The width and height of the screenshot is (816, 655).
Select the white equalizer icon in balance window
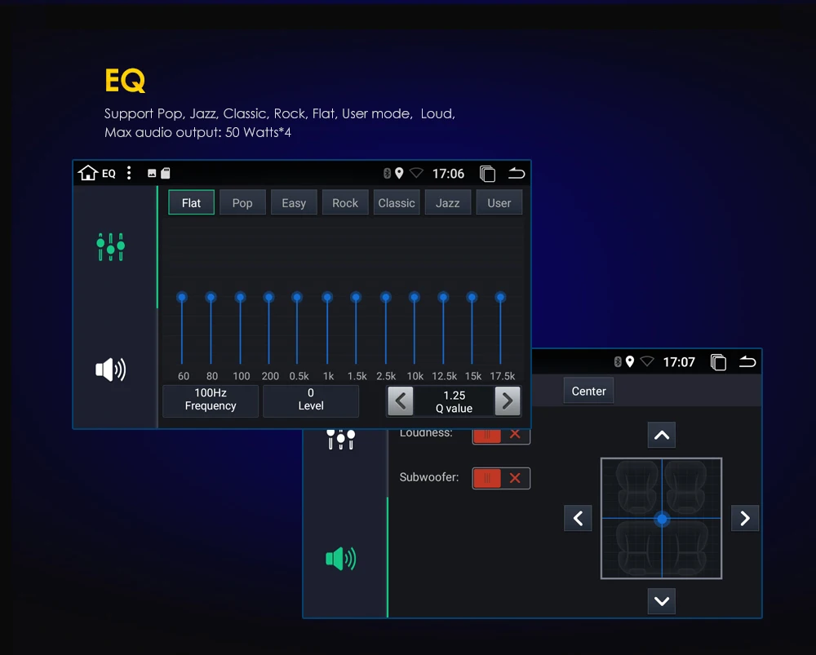point(341,439)
